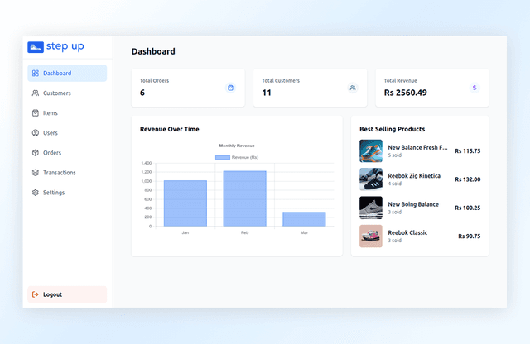Click the Settings gear icon

[x=35, y=193]
